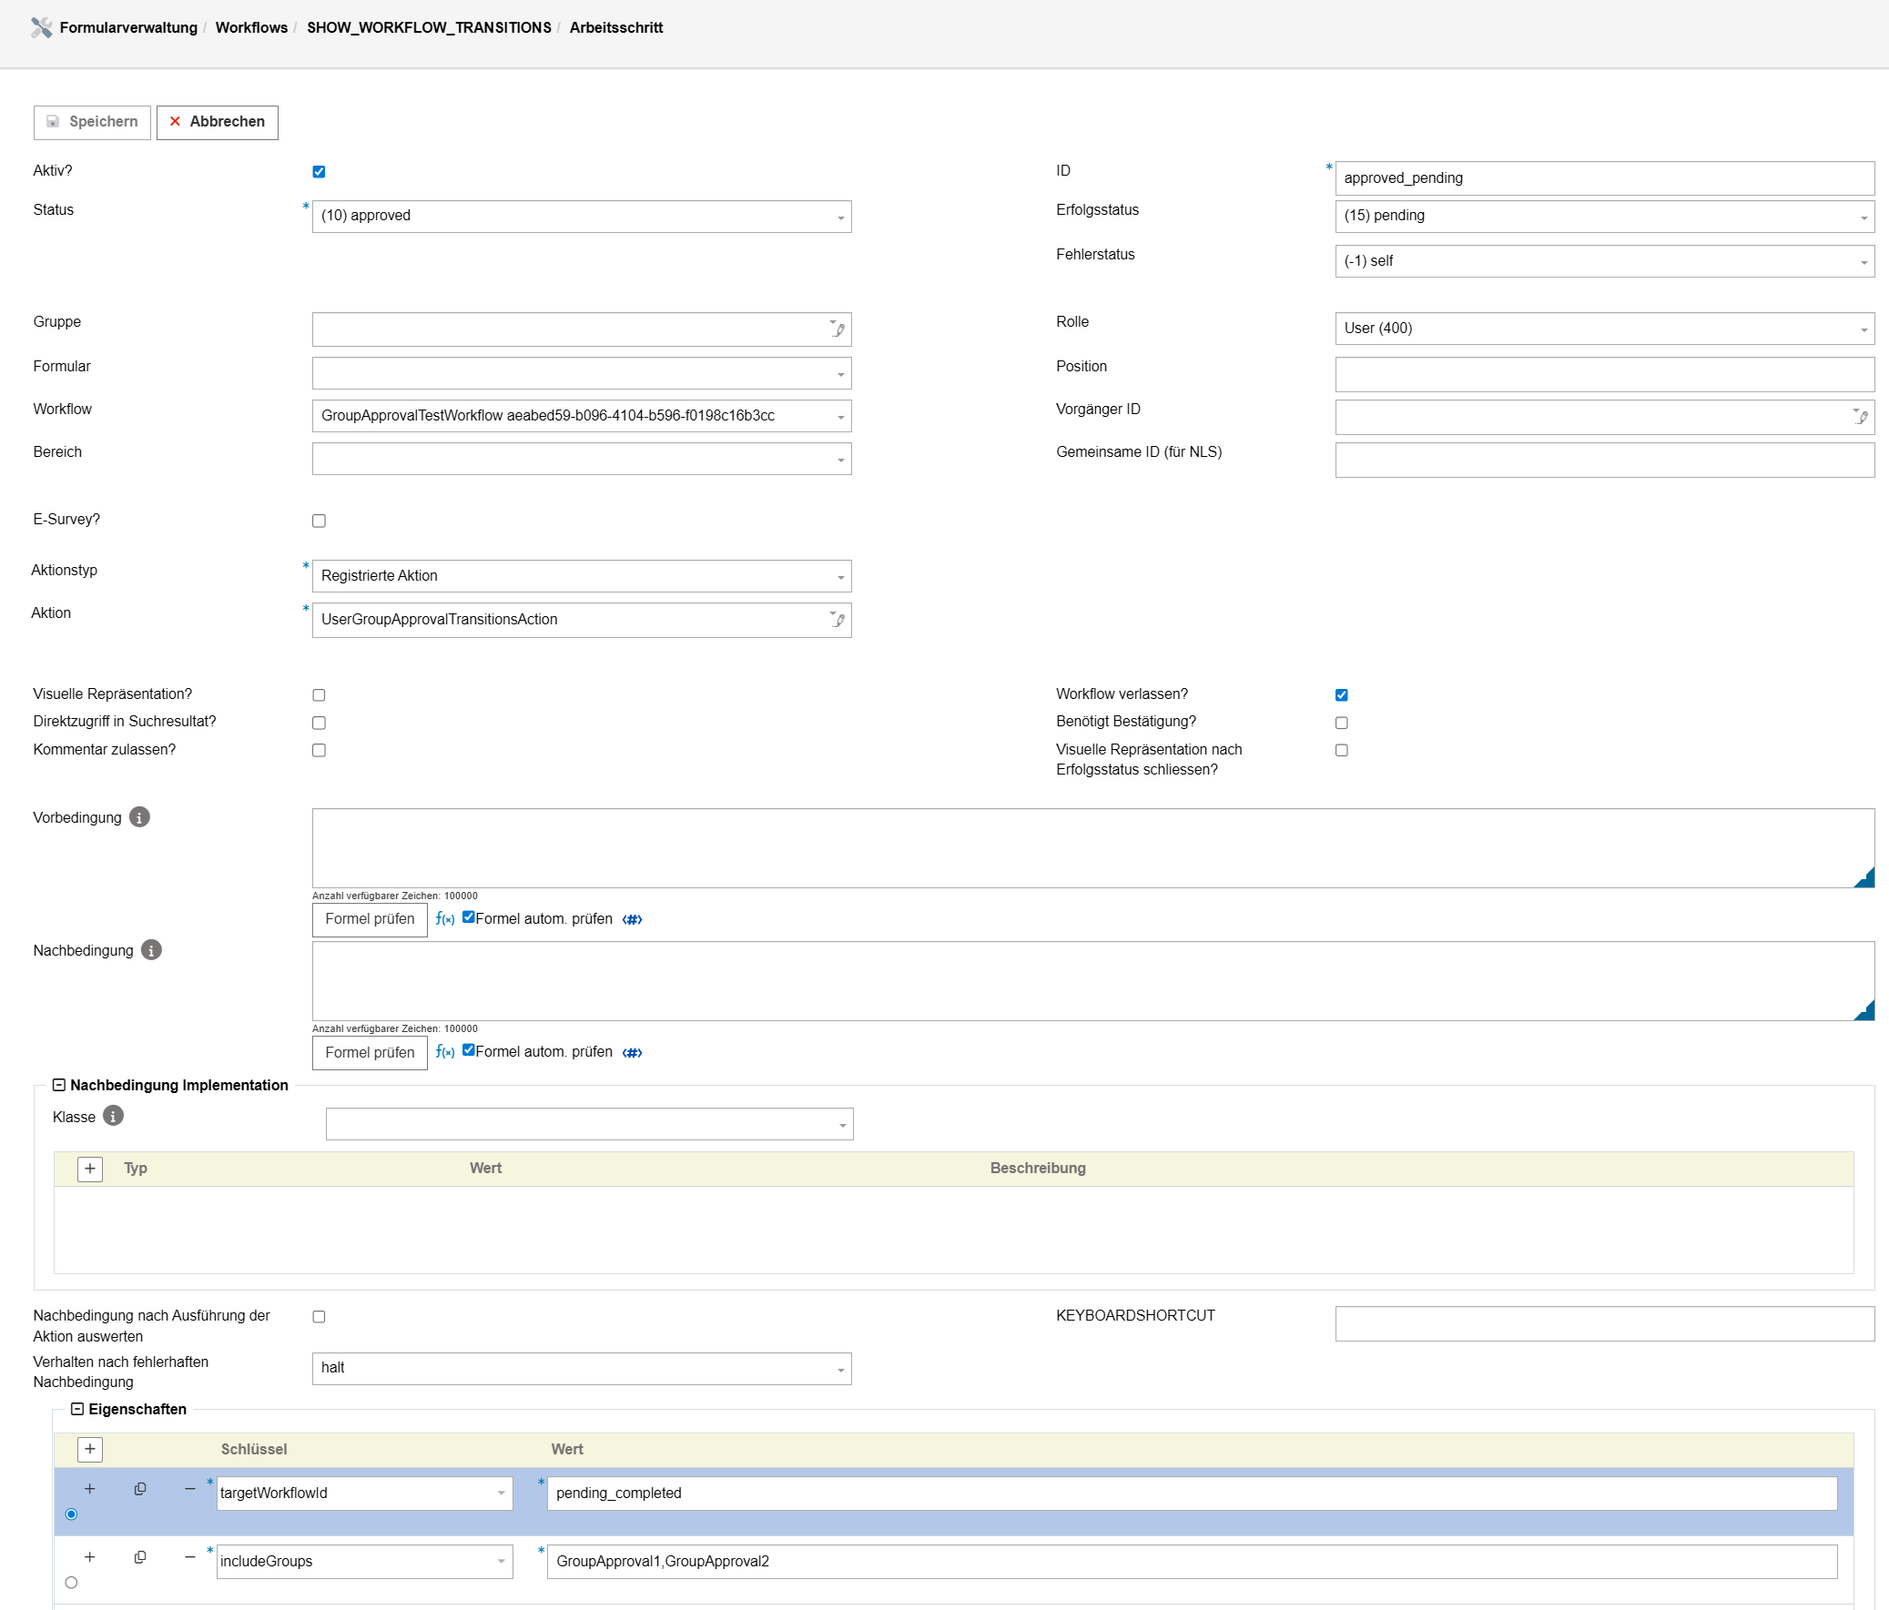Click Formel prüfen under Vorbedingung
Viewport: 1889px width, 1610px height.
pos(371,919)
